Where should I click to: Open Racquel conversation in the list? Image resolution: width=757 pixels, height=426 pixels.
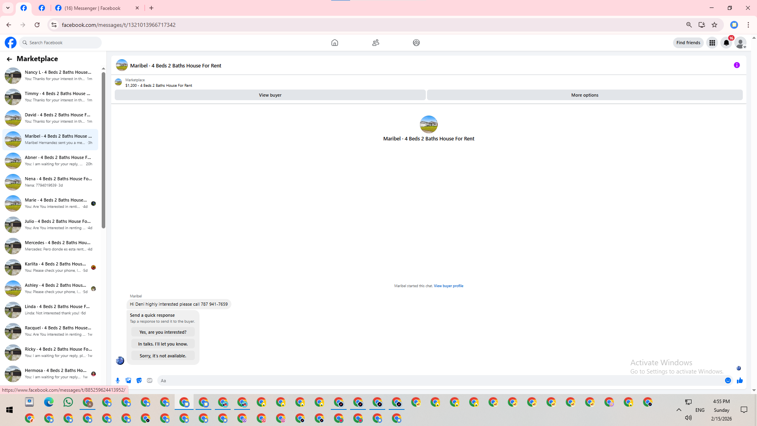pyautogui.click(x=50, y=331)
